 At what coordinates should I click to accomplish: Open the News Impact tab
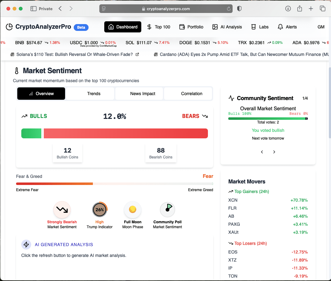tap(143, 94)
